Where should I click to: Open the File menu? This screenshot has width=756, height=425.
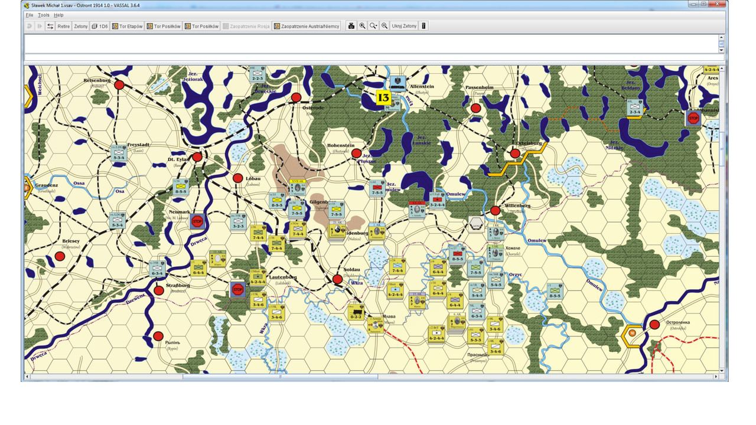click(x=30, y=15)
